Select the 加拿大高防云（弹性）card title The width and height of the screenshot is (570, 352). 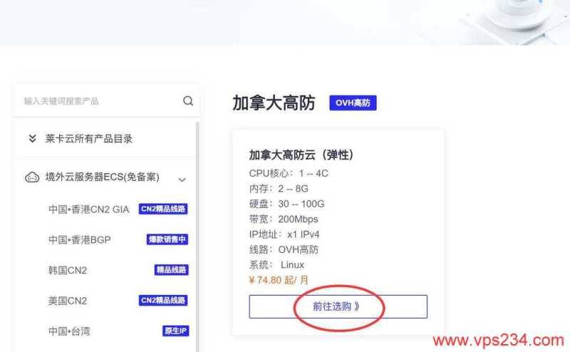pos(301,155)
